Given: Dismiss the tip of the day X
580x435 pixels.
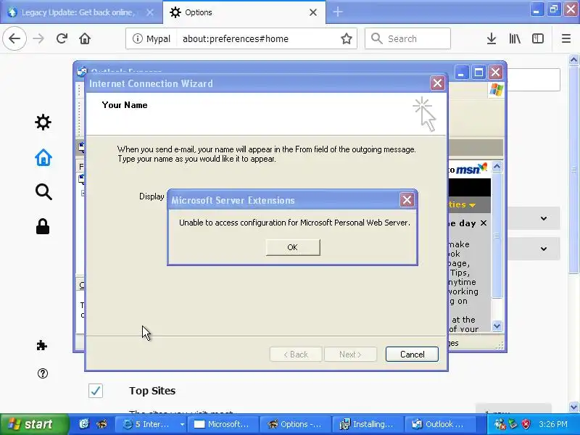Looking at the screenshot, I should coord(484,223).
